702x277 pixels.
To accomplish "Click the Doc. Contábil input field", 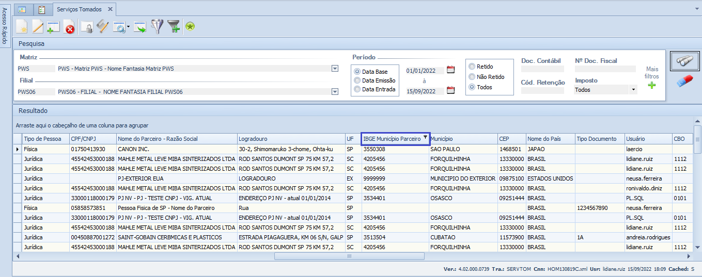I will tap(542, 69).
